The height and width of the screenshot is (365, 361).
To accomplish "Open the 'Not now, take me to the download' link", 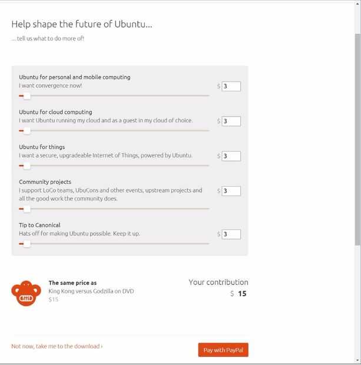I will [57, 346].
